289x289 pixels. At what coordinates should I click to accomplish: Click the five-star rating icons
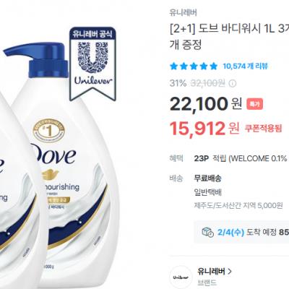[194, 66]
